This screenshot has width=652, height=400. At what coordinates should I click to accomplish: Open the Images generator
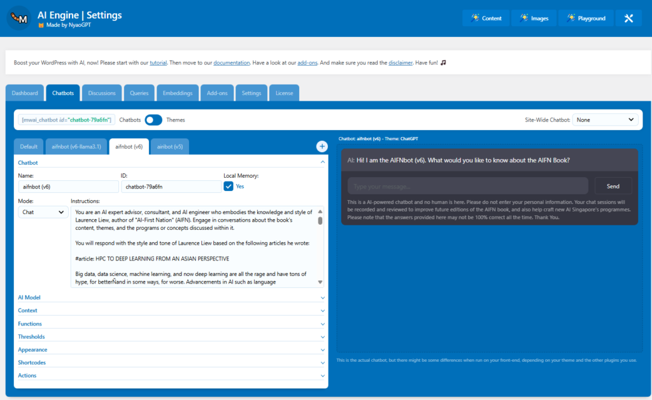pos(534,18)
